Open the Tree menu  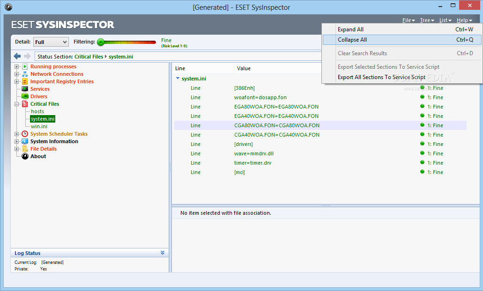tap(427, 20)
